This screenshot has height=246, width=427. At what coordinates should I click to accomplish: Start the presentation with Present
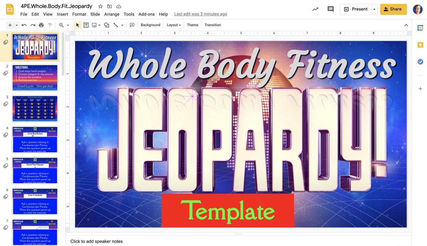(355, 9)
